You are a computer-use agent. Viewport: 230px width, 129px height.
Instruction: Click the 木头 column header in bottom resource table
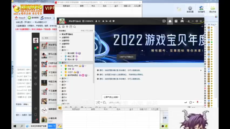tap(106, 109)
